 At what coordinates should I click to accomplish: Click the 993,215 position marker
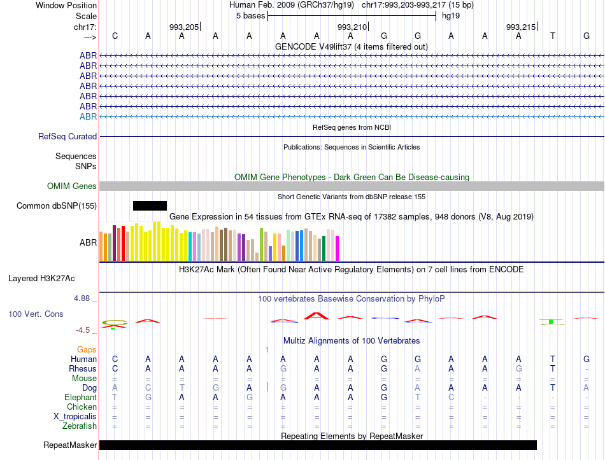click(x=521, y=27)
